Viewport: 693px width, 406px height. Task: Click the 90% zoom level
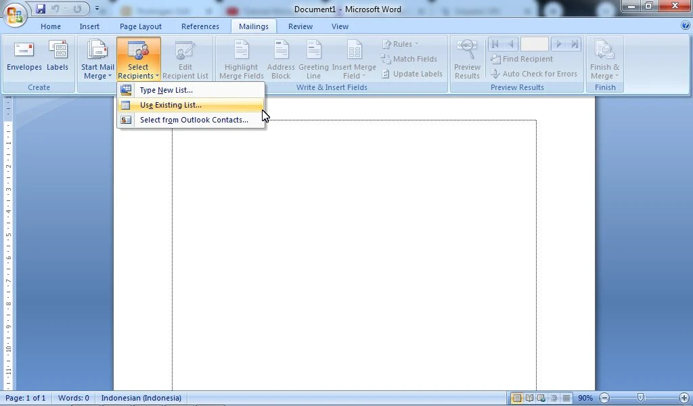point(585,398)
